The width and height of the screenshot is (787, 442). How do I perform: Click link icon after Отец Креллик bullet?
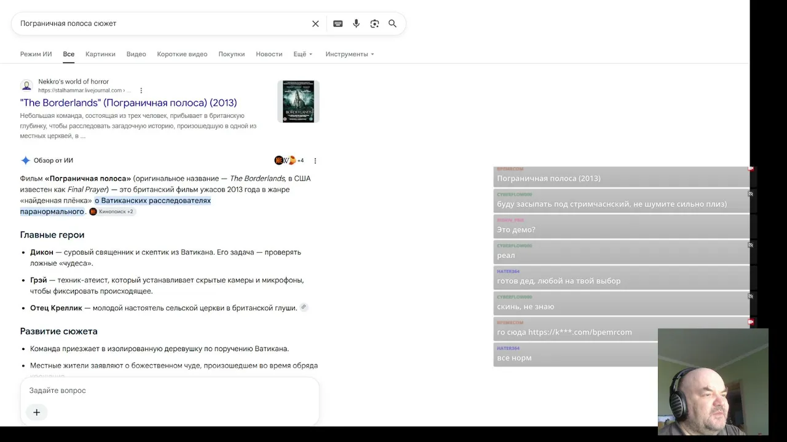click(x=304, y=308)
